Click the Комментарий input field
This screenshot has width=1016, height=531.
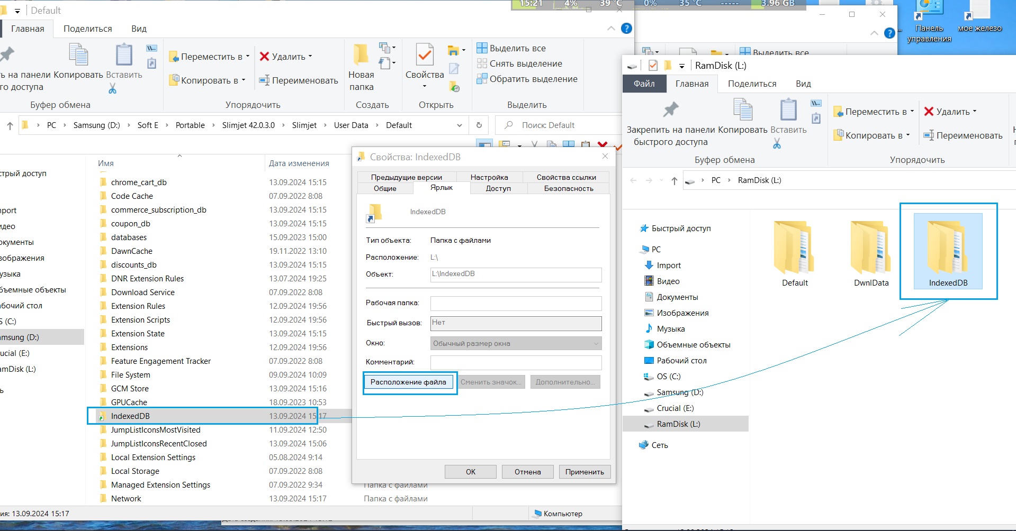click(516, 363)
